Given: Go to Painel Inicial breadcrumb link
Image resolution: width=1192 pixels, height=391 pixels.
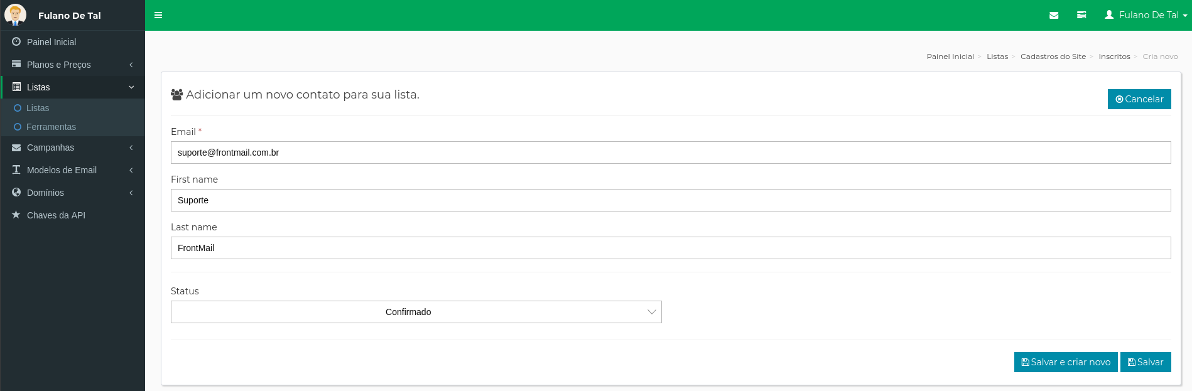Looking at the screenshot, I should point(950,56).
